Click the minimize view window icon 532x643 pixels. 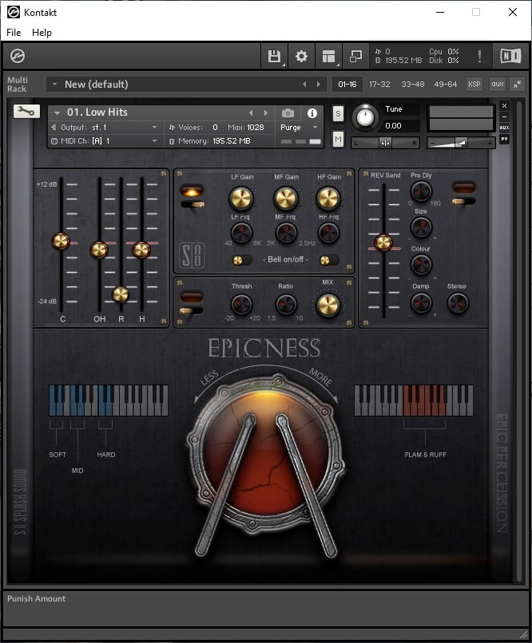(355, 56)
